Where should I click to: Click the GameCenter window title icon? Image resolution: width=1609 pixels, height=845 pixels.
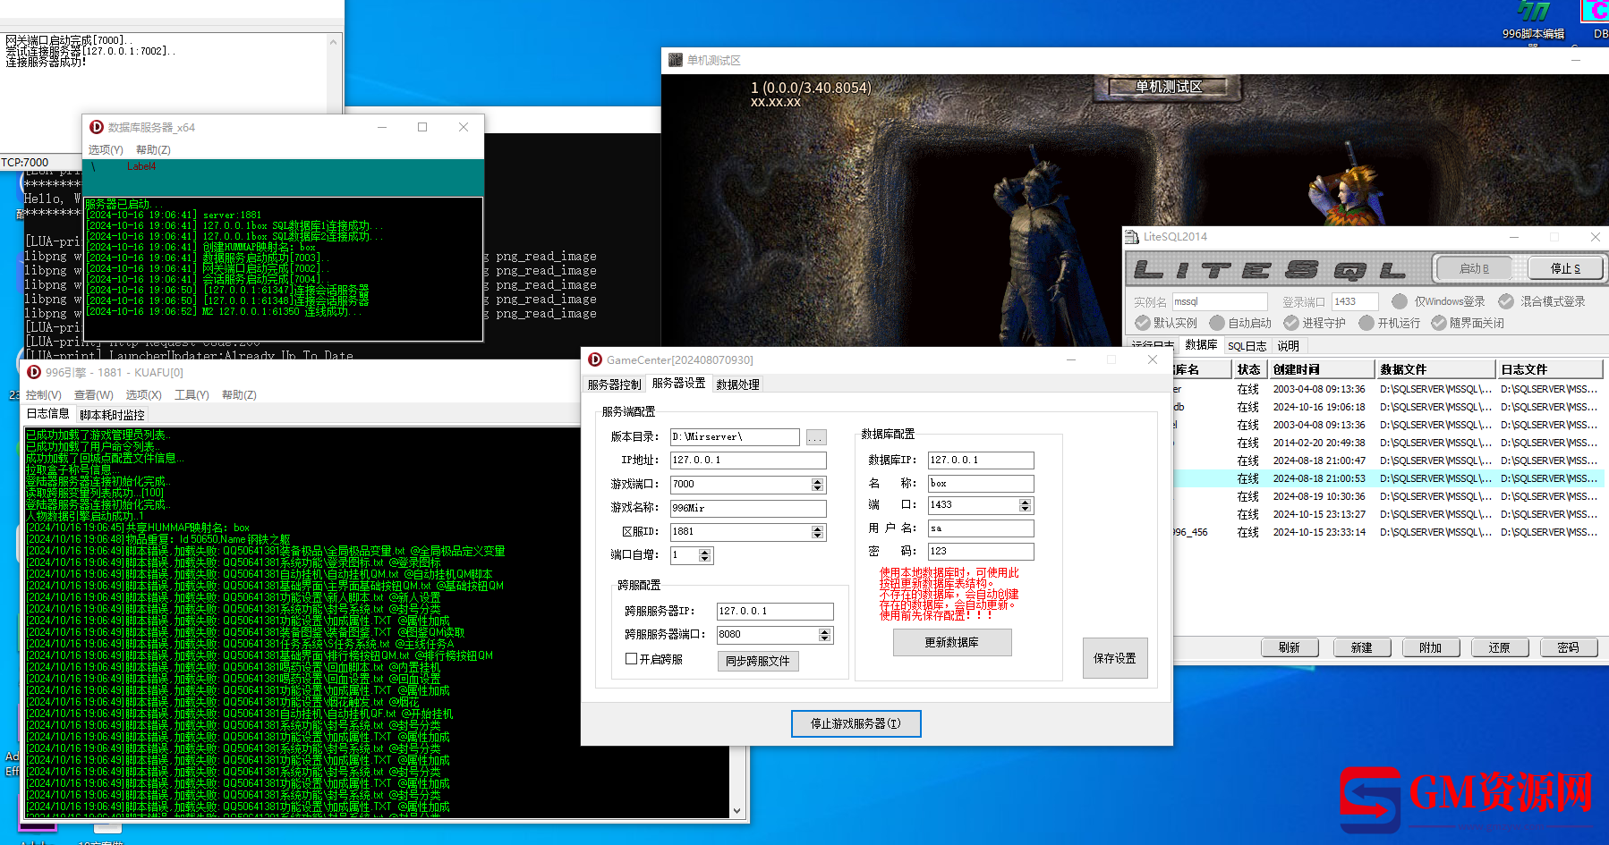tap(595, 359)
